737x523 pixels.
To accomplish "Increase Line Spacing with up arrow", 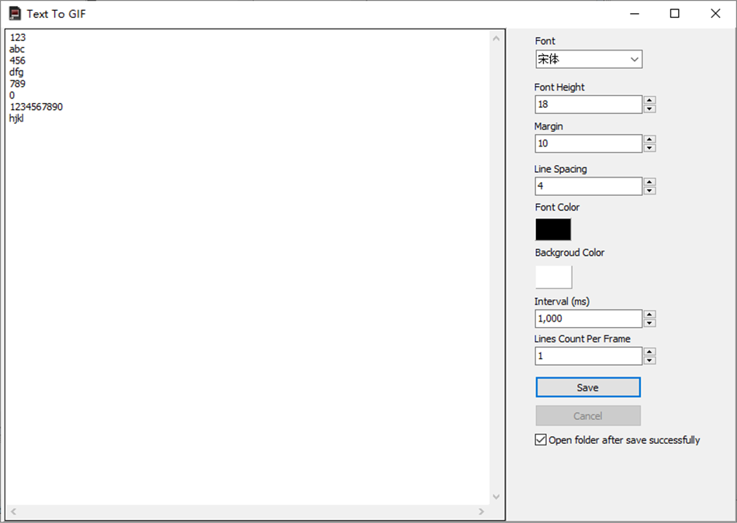I will pos(649,181).
